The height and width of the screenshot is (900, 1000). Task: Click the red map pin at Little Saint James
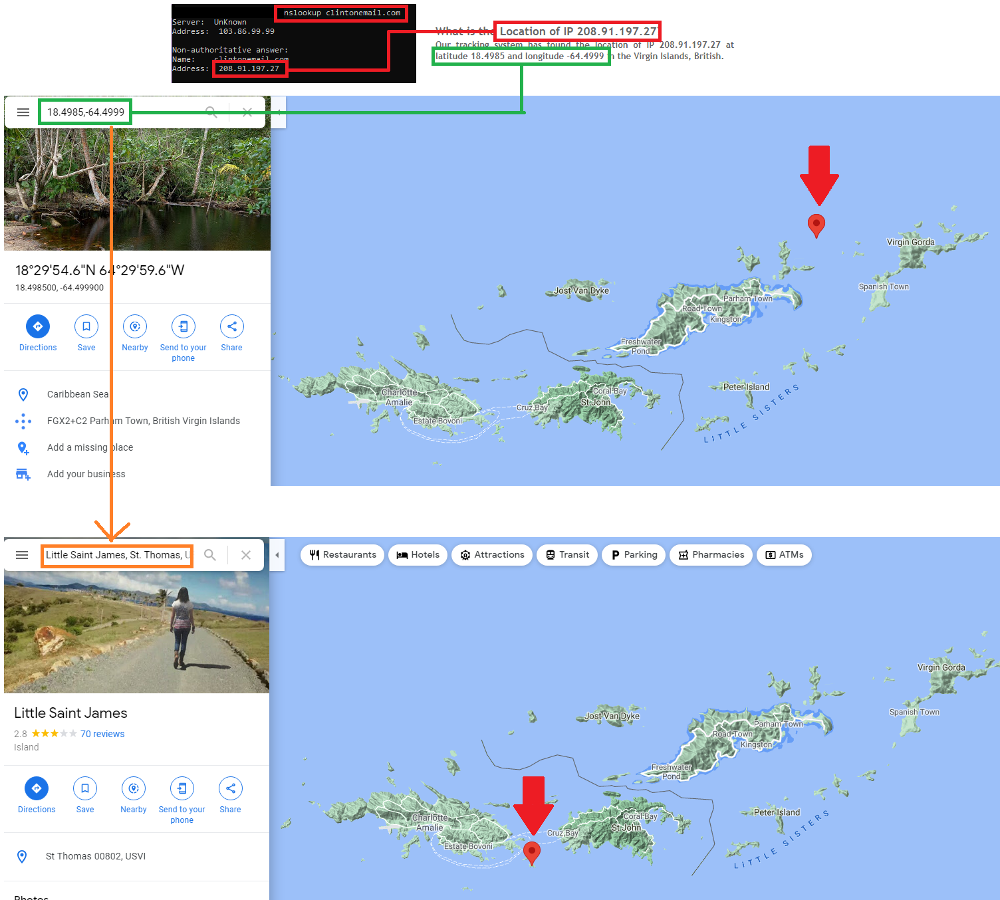point(532,853)
